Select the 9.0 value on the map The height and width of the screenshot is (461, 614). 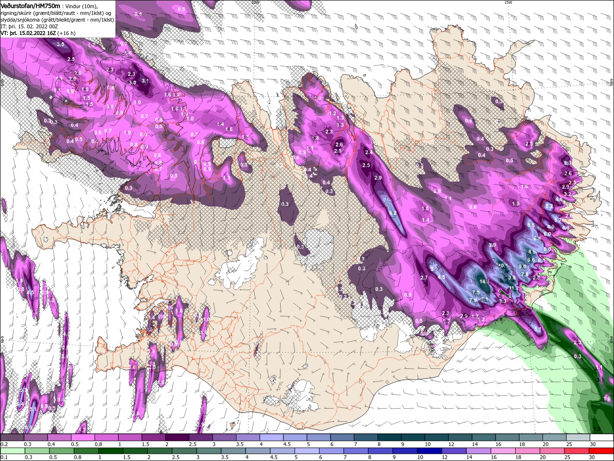(523, 267)
